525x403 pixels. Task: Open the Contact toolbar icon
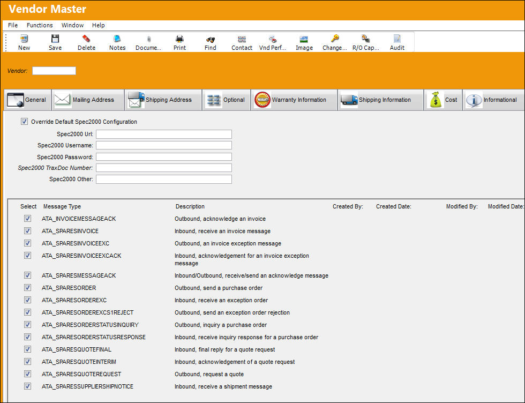242,39
